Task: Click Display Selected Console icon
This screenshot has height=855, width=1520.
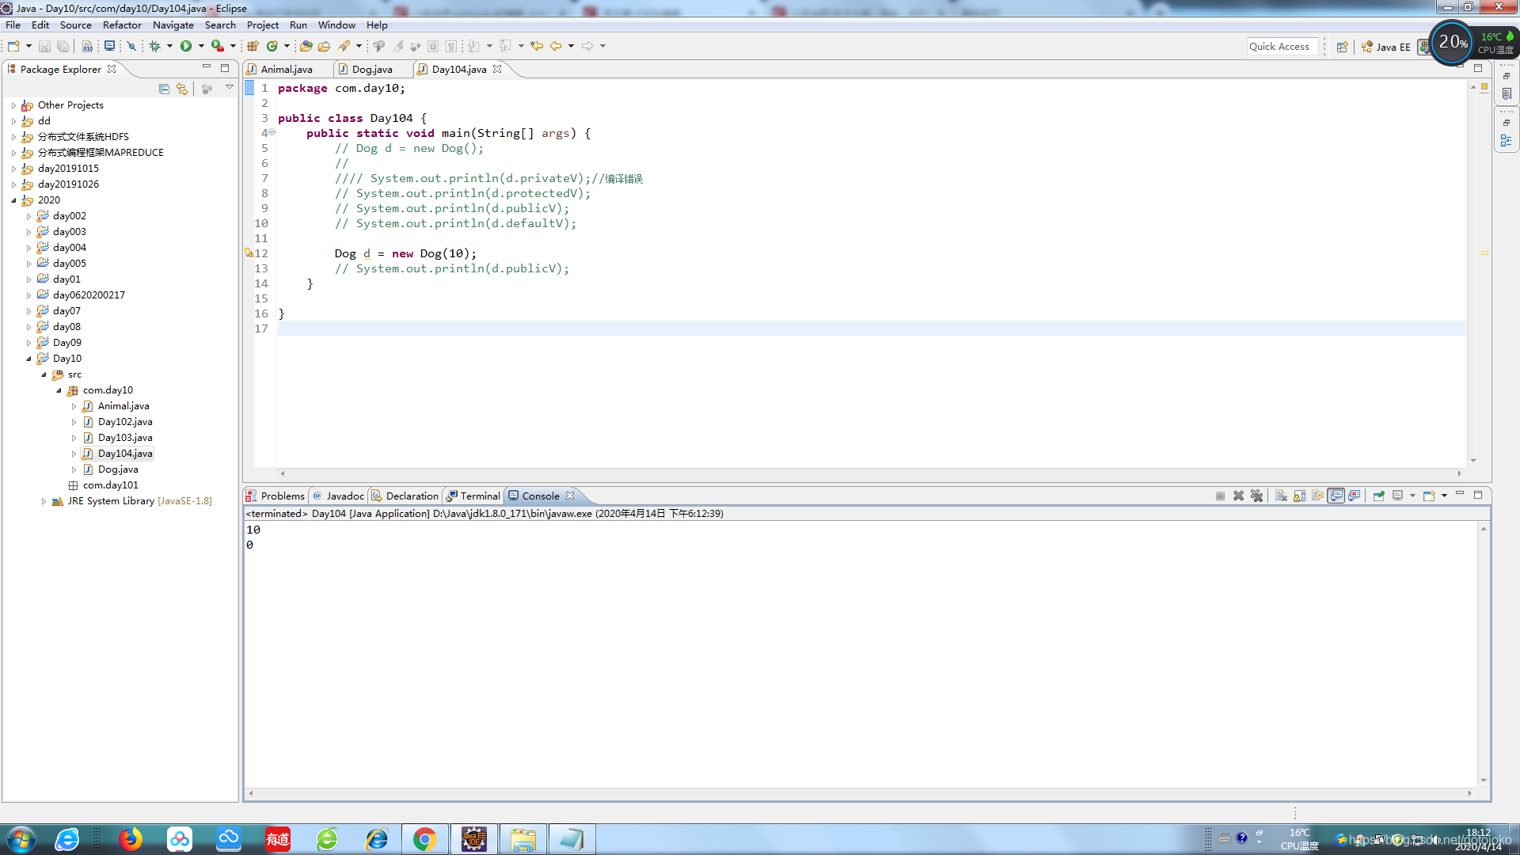Action: 1397,496
